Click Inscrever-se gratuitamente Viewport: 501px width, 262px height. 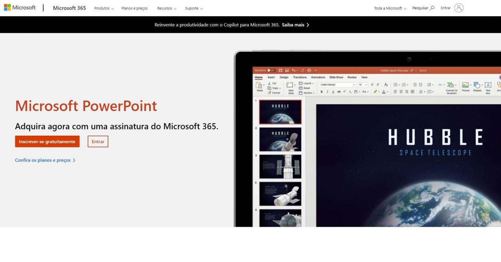pyautogui.click(x=47, y=141)
